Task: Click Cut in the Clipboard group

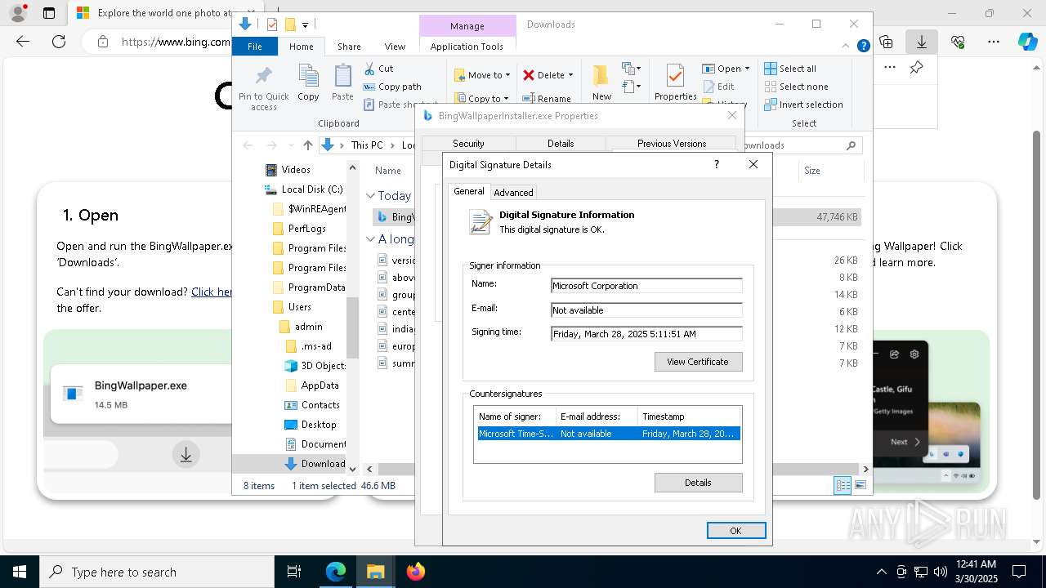Action: click(378, 69)
